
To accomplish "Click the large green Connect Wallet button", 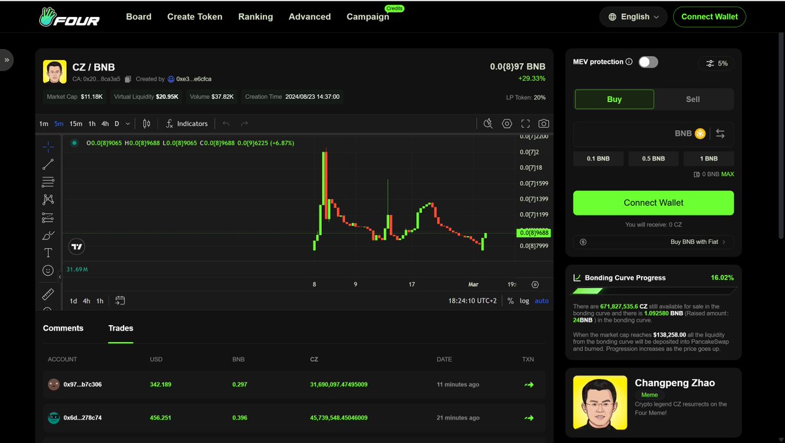I will [654, 203].
